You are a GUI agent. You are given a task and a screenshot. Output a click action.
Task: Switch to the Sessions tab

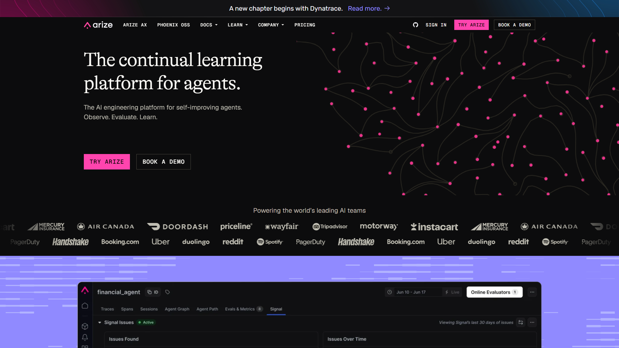149,309
